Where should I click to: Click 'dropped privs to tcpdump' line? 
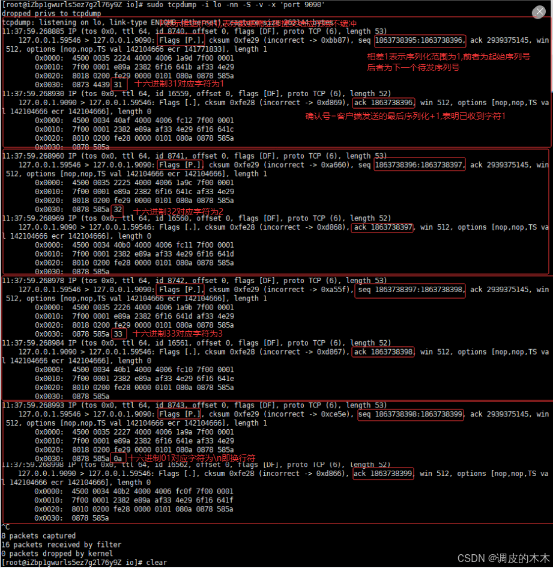(x=52, y=13)
